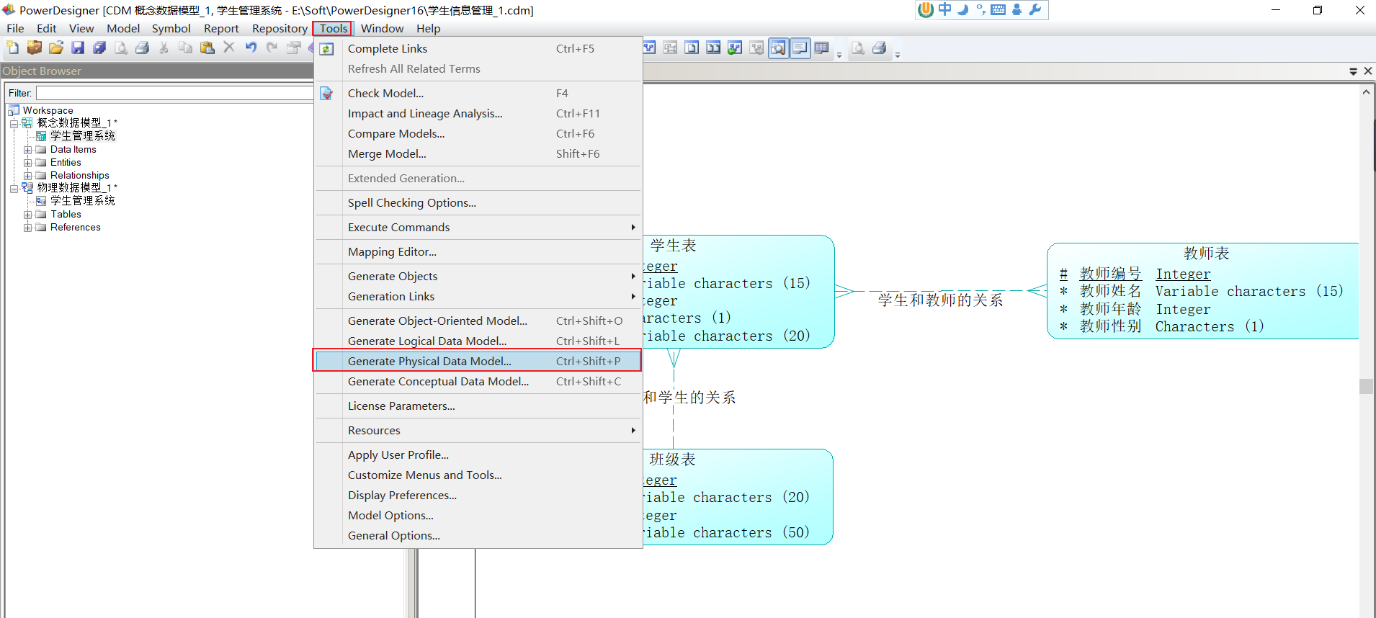Click the Delete X toolbar icon
This screenshot has width=1376, height=618.
coord(229,48)
